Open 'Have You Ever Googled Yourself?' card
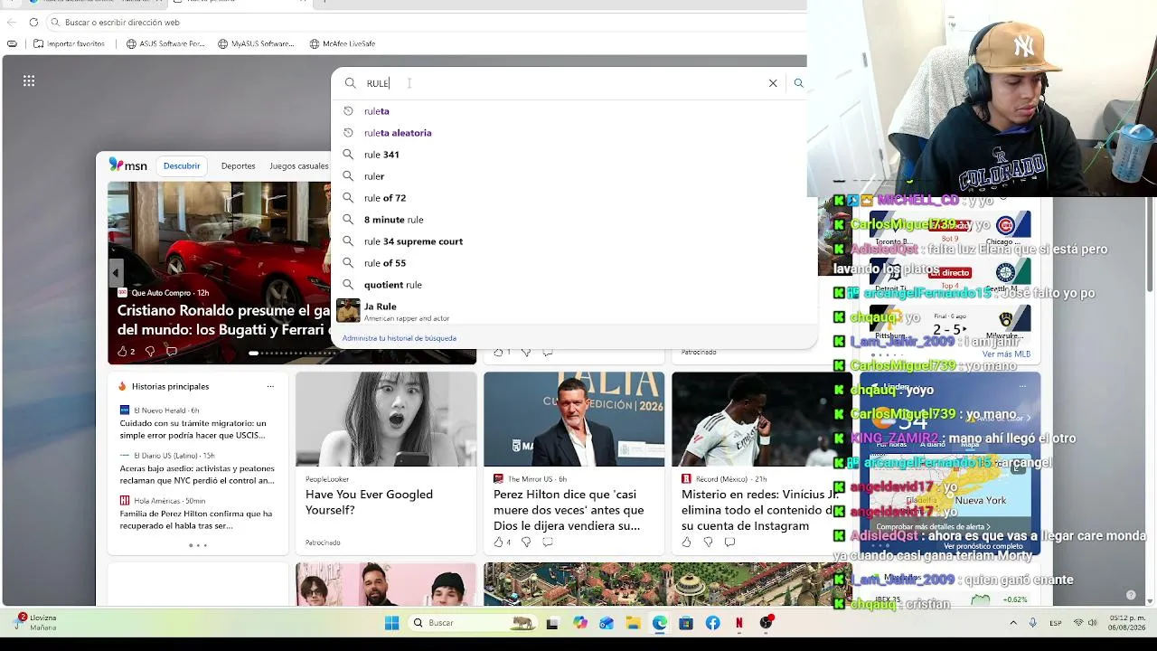 tap(369, 502)
